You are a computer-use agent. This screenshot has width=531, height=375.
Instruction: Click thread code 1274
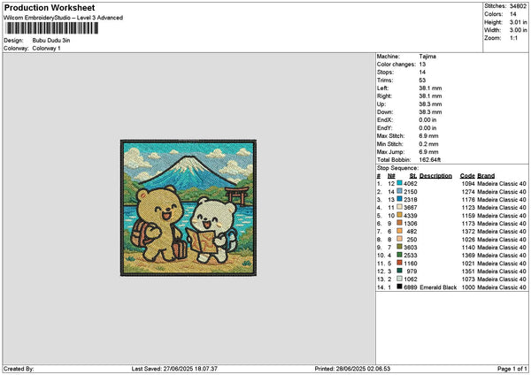coord(468,192)
